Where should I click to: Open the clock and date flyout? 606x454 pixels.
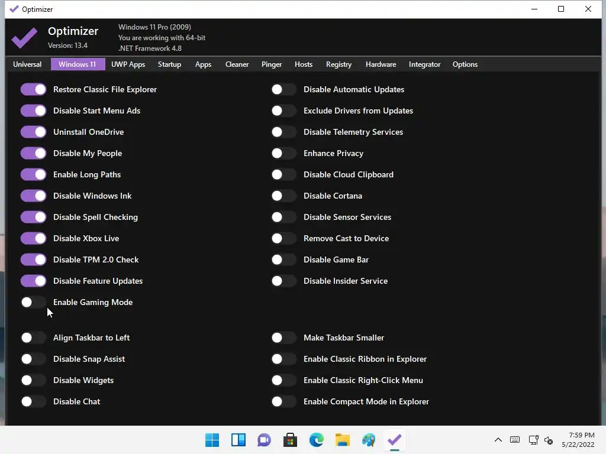click(x=578, y=440)
